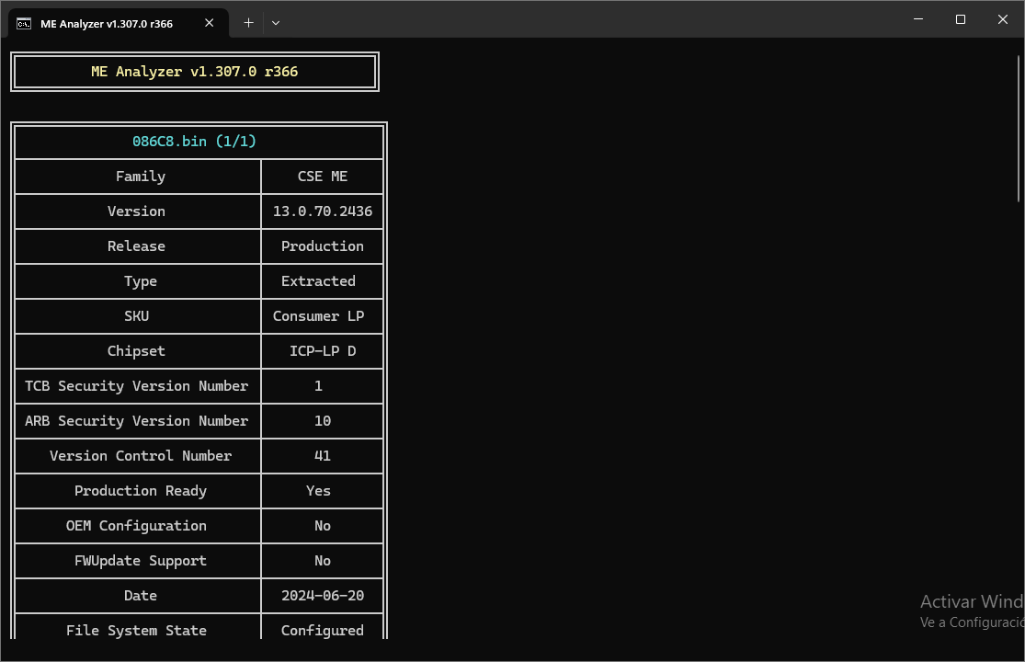Click the FWUpdate Support No value
1025x662 pixels.
point(323,561)
